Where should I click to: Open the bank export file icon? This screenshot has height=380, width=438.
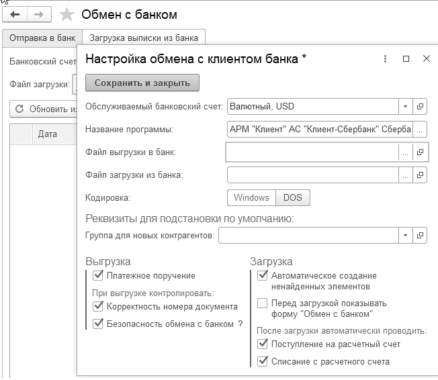tap(421, 152)
